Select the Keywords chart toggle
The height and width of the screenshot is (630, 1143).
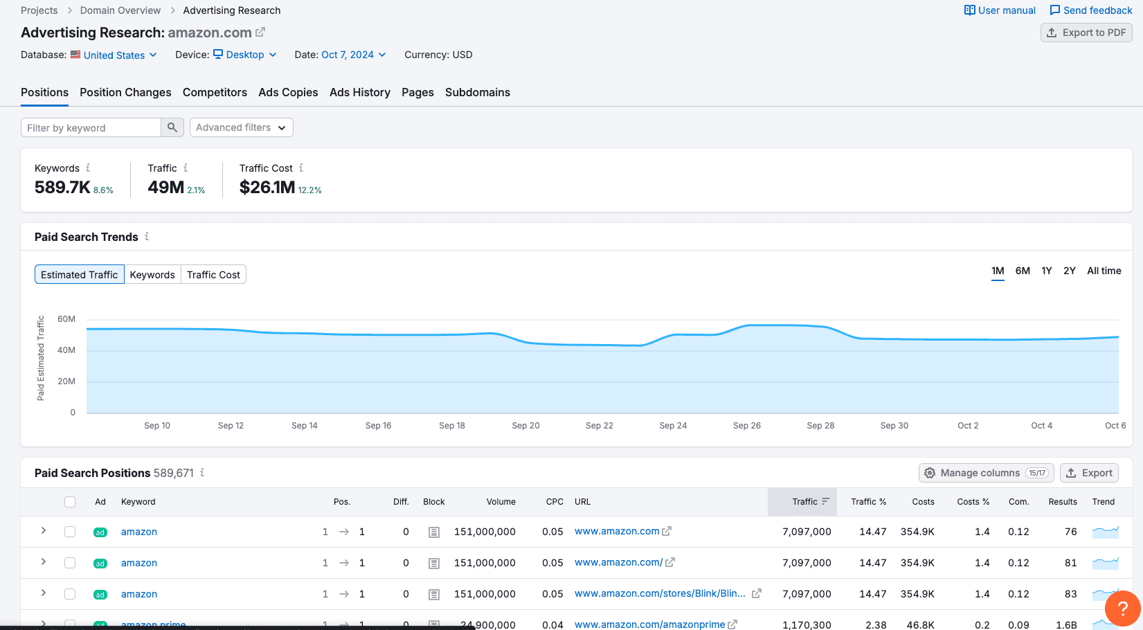pyautogui.click(x=152, y=274)
